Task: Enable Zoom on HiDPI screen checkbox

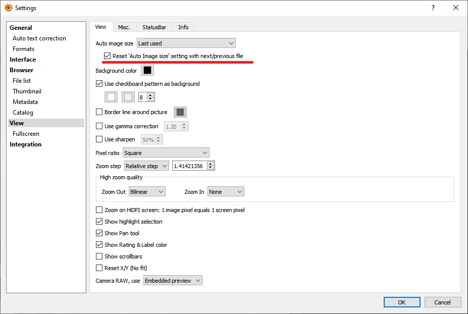Action: pyautogui.click(x=99, y=210)
